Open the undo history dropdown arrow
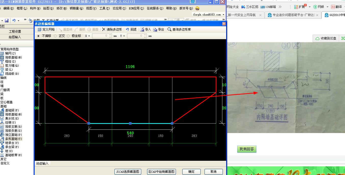Viewport: 345px width, 175px height. pyautogui.click(x=19, y=20)
